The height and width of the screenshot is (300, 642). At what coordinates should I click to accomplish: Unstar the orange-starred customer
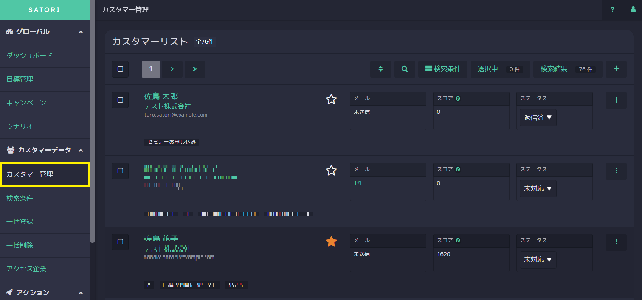(331, 241)
